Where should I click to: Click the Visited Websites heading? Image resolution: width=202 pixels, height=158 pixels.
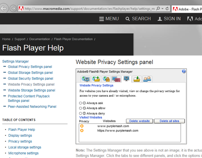[x=91, y=117]
